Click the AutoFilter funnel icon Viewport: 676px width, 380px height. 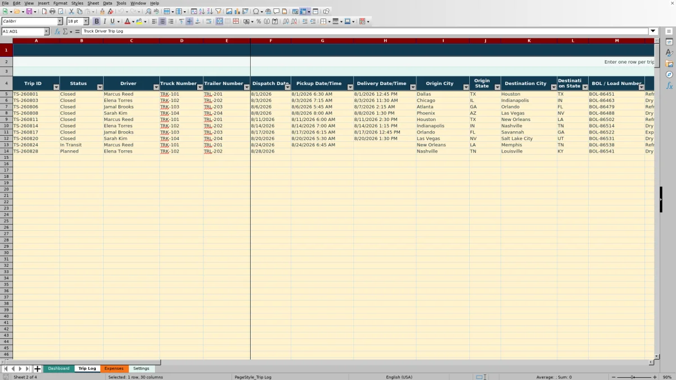[218, 11]
